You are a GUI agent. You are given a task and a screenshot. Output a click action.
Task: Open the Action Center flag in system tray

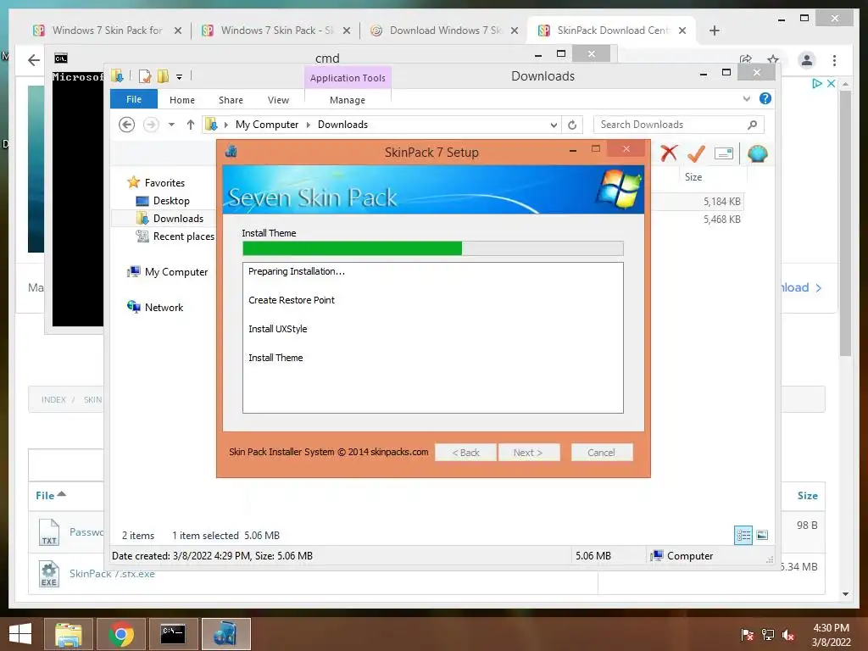747,635
